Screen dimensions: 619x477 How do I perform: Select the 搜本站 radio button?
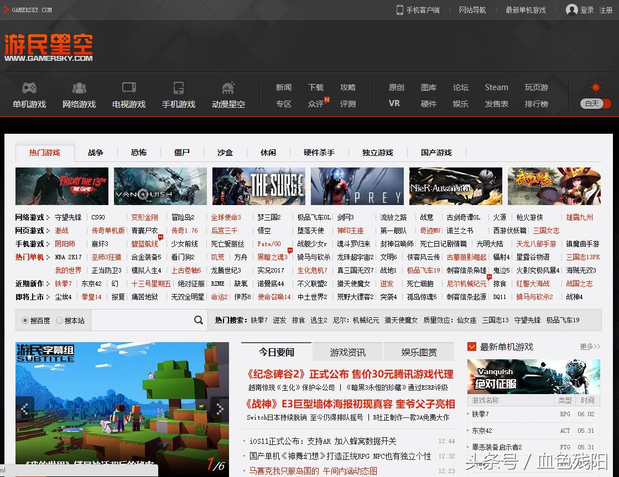pos(58,320)
